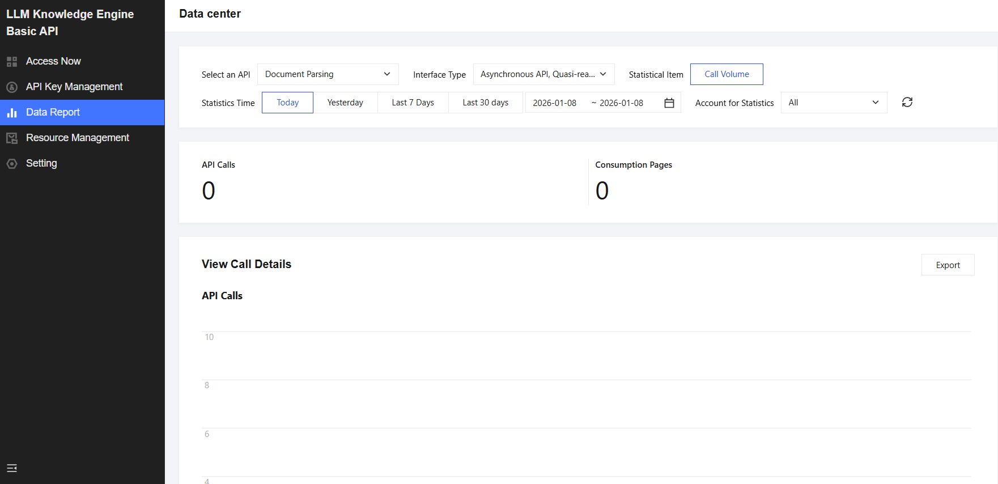998x484 pixels.
Task: Open Account for Statistics dropdown
Action: (x=833, y=103)
